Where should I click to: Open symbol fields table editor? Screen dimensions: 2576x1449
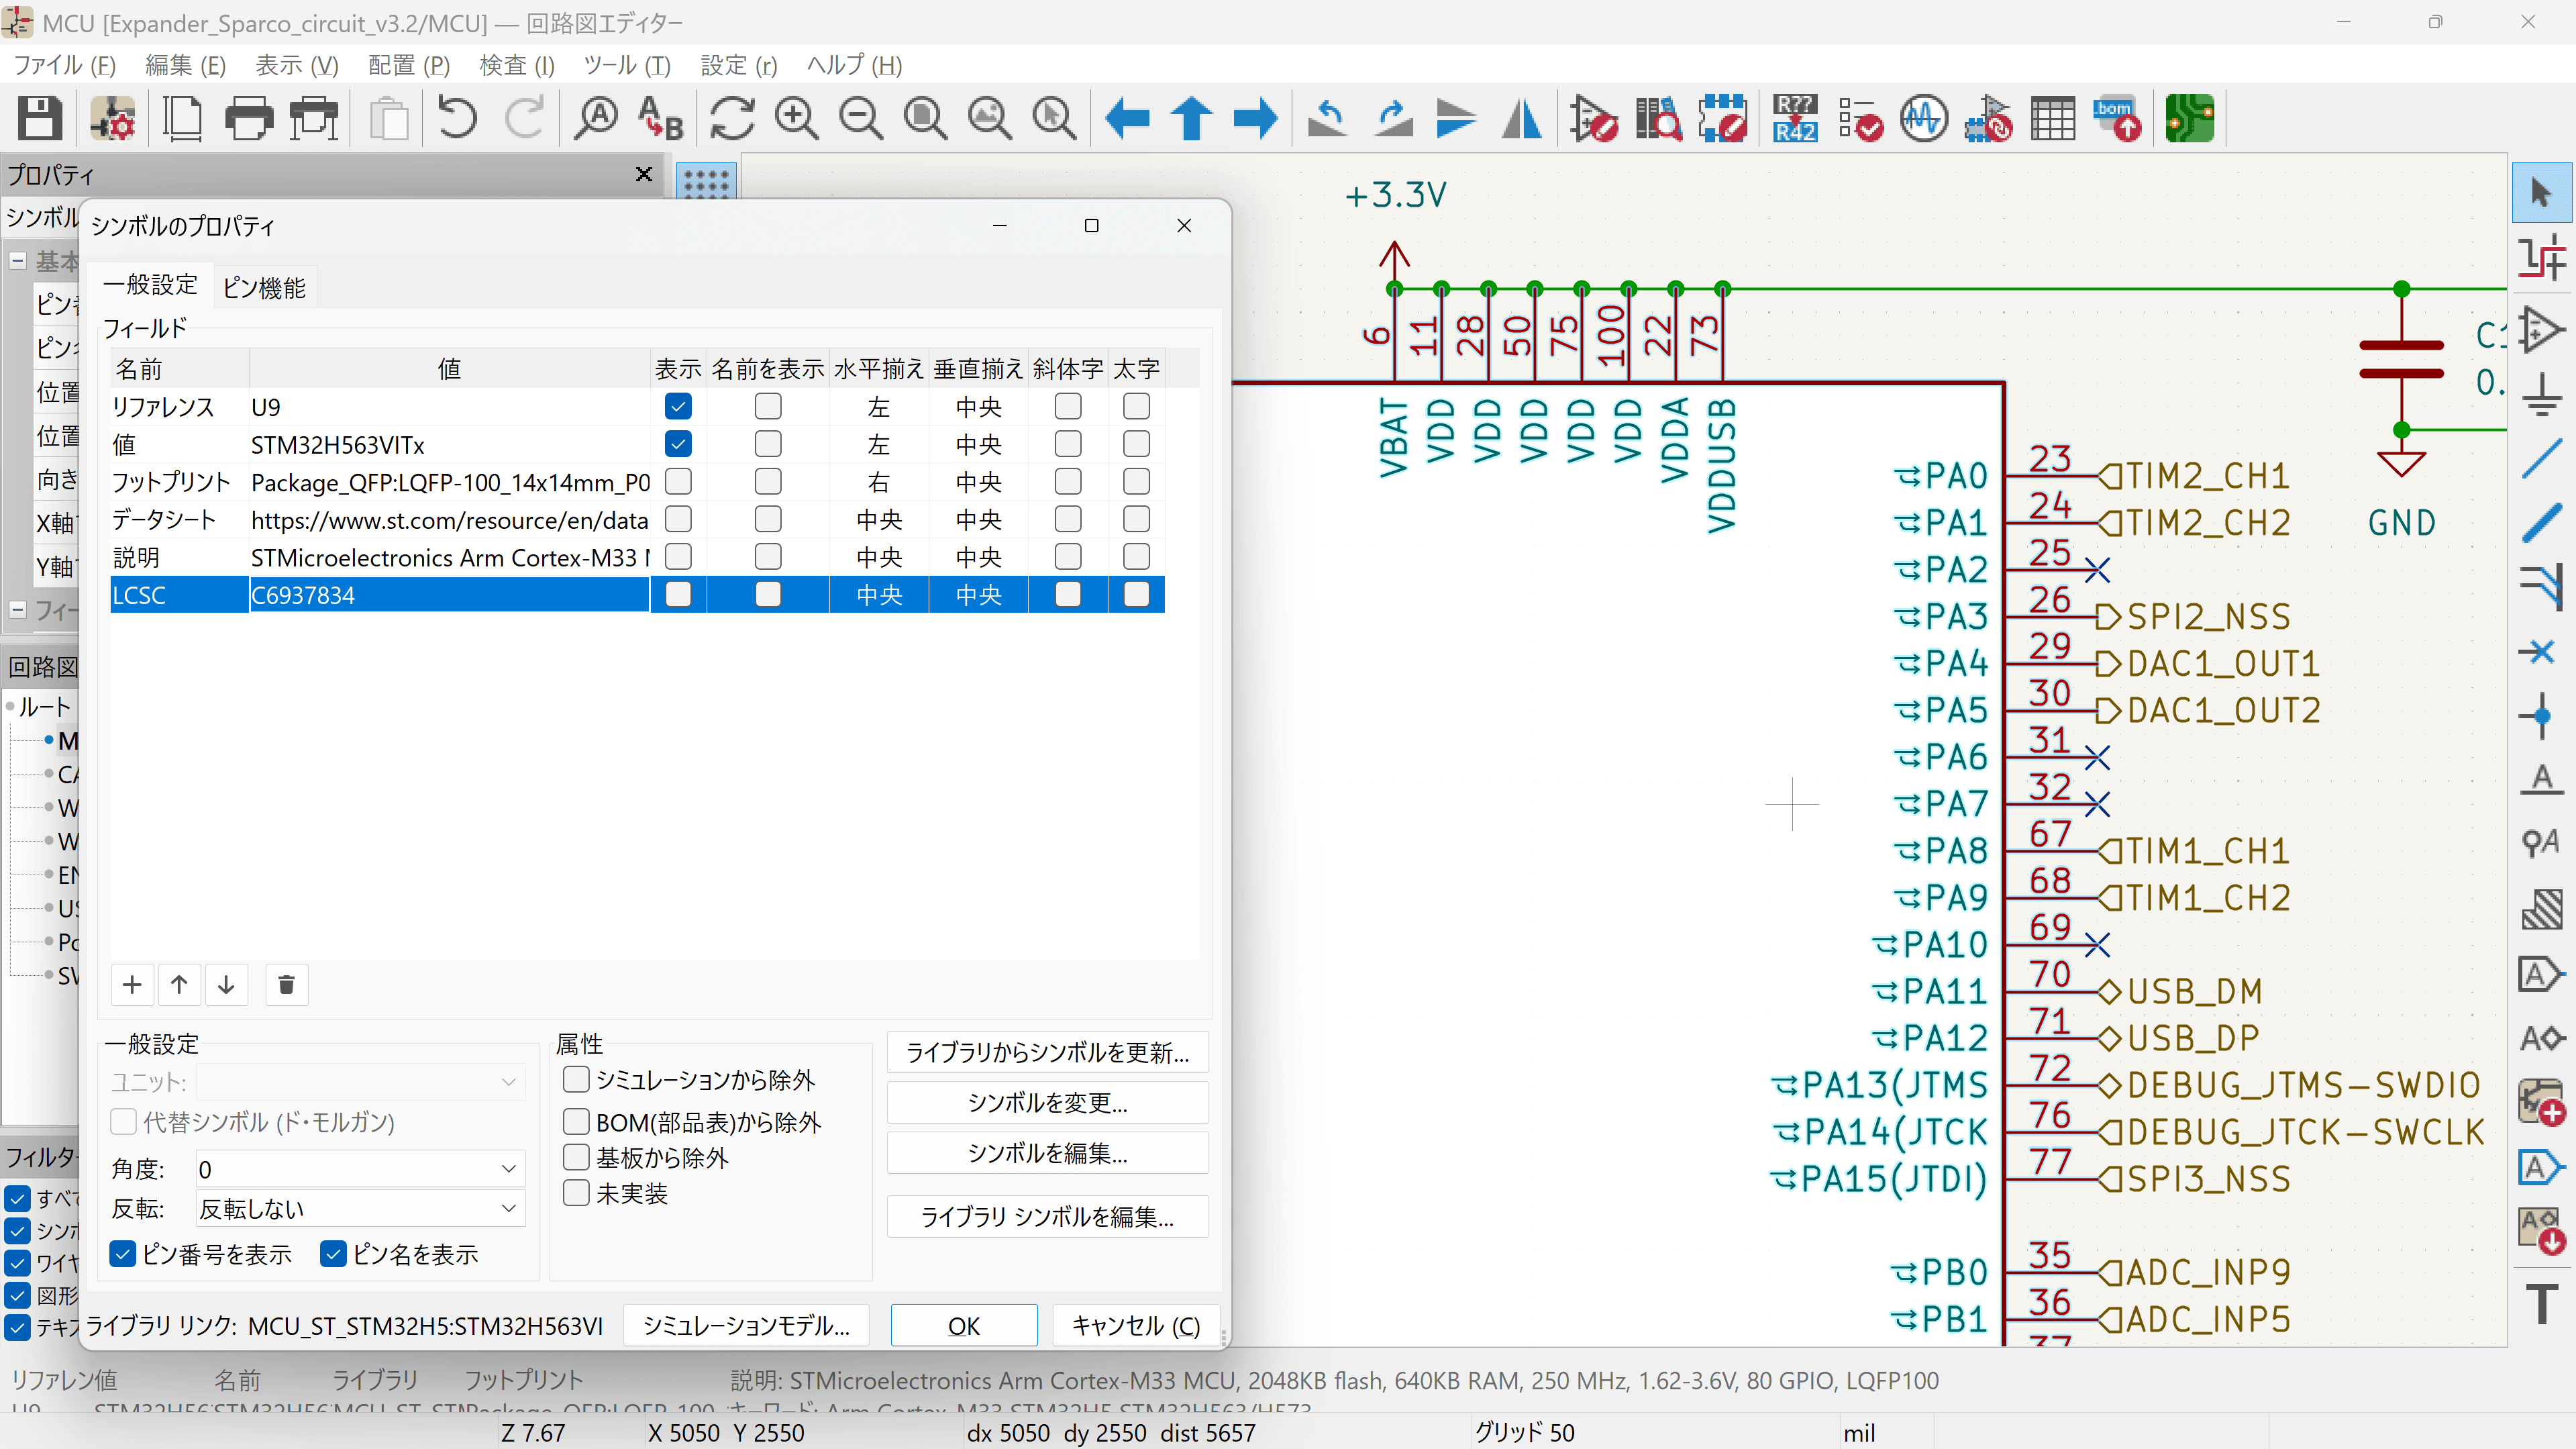2053,119
